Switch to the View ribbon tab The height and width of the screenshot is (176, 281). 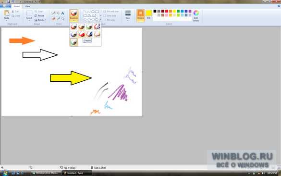tap(27, 6)
